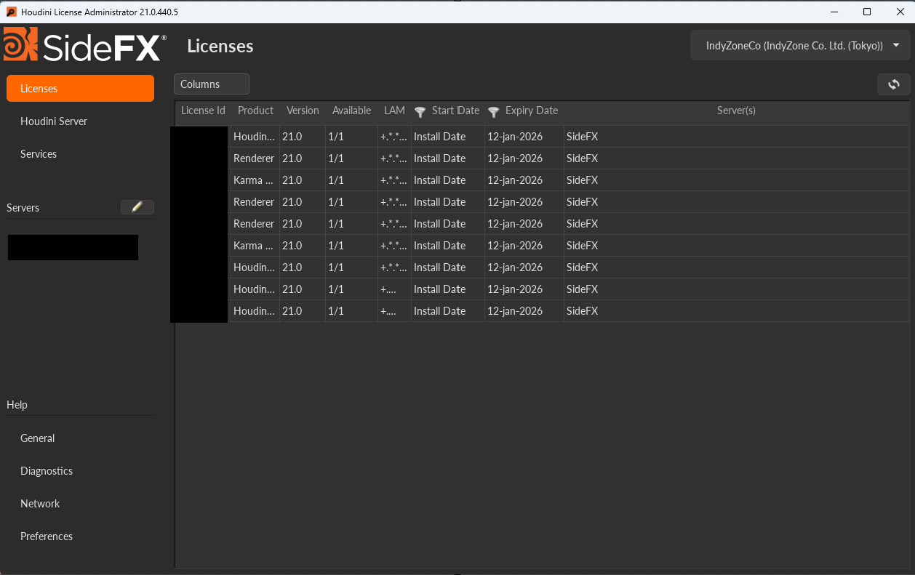Open the IndyZoneCo account dropdown
This screenshot has width=915, height=575.
(x=800, y=45)
